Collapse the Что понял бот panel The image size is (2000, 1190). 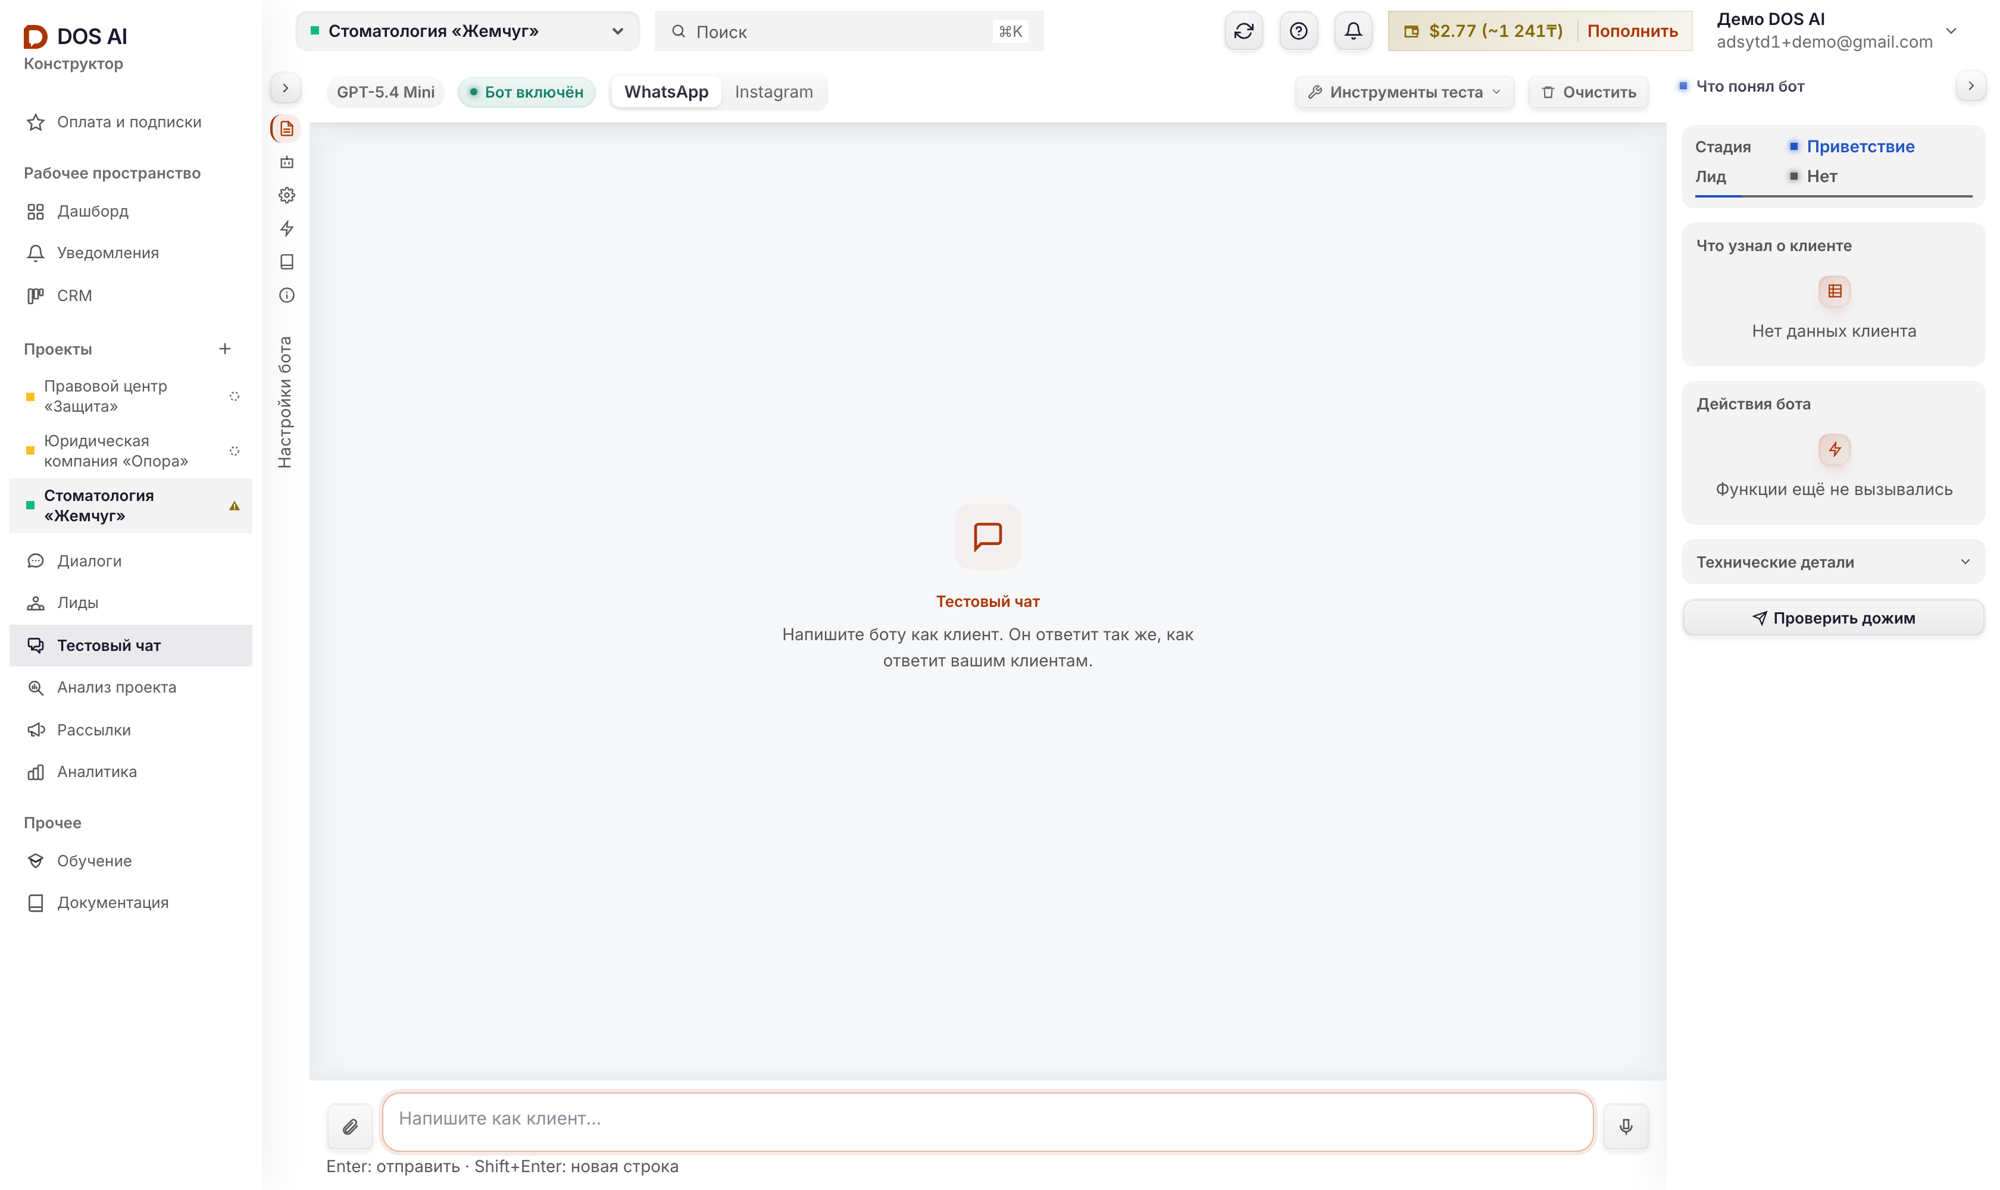coord(1970,86)
